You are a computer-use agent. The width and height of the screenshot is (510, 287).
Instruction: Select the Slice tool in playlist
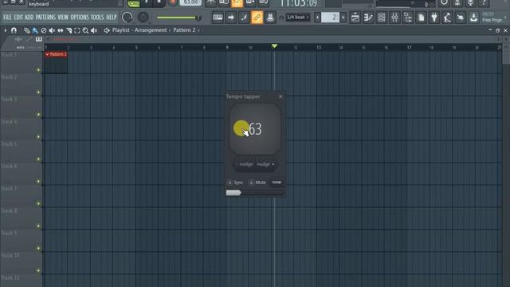(x=69, y=30)
